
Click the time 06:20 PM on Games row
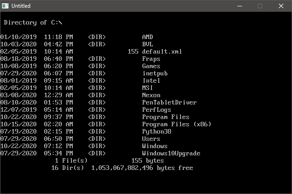59,66
